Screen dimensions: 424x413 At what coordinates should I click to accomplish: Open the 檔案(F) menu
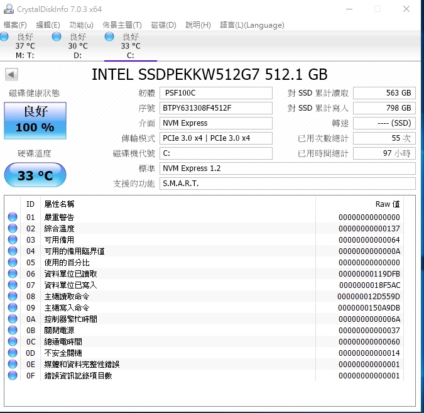15,25
